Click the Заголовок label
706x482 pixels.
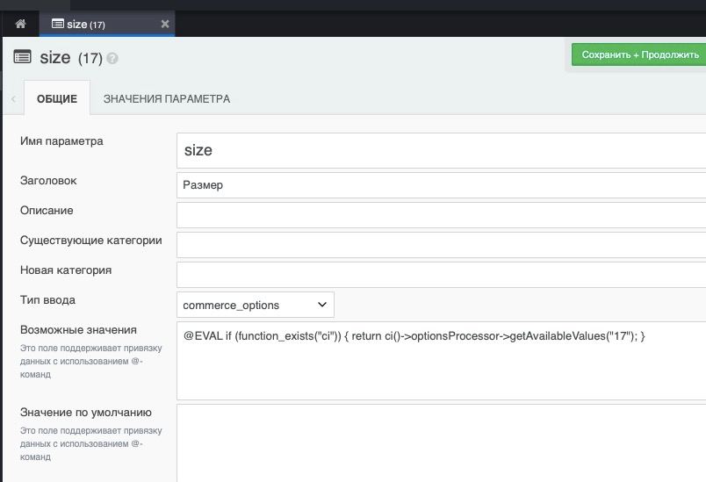[48, 181]
